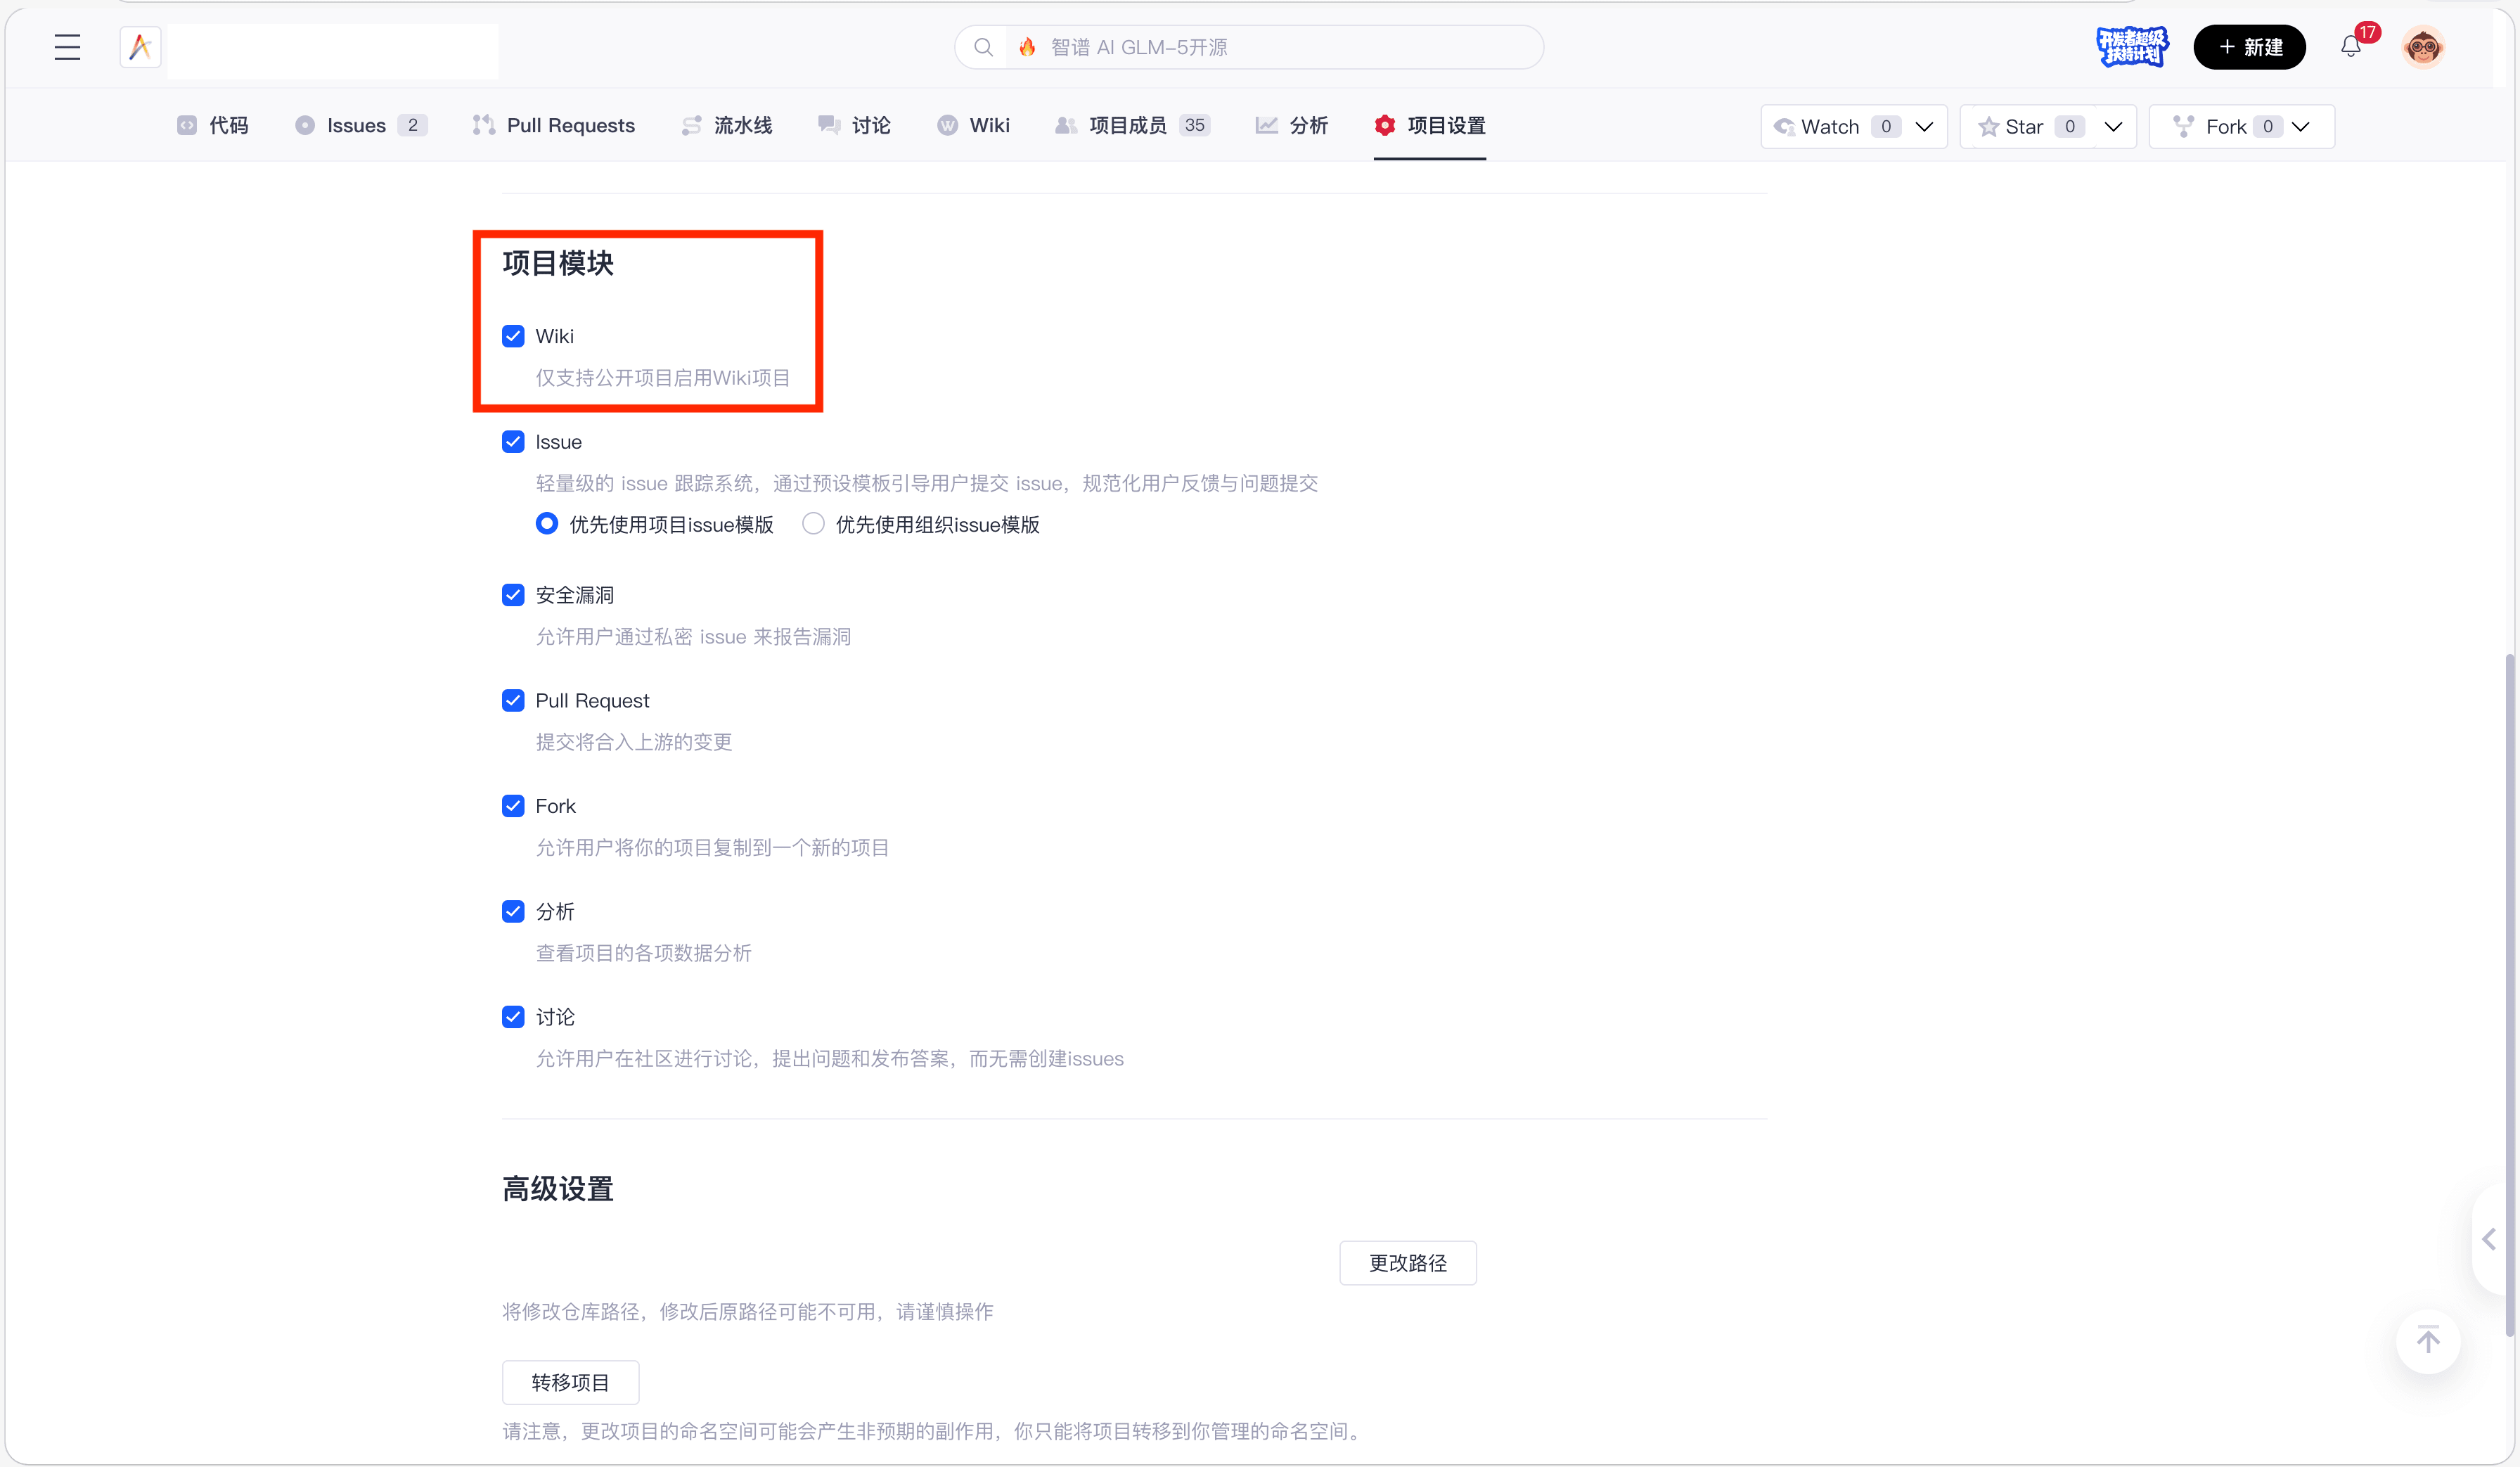Click the 更改路径 change path button
Image resolution: width=2520 pixels, height=1467 pixels.
pyautogui.click(x=1408, y=1262)
